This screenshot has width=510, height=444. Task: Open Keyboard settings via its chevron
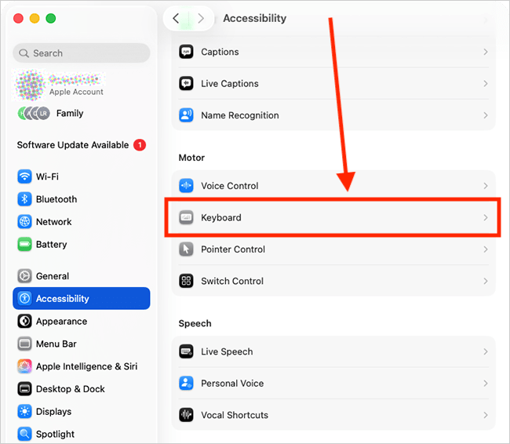point(486,217)
